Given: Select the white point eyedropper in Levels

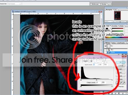Looking at the screenshot, I should coord(124,83).
